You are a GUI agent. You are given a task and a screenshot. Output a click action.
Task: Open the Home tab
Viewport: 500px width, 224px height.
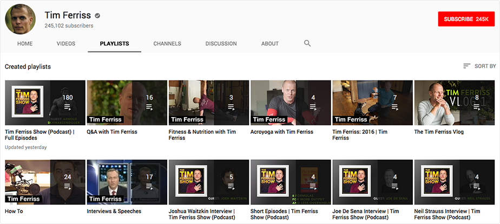[x=25, y=44]
